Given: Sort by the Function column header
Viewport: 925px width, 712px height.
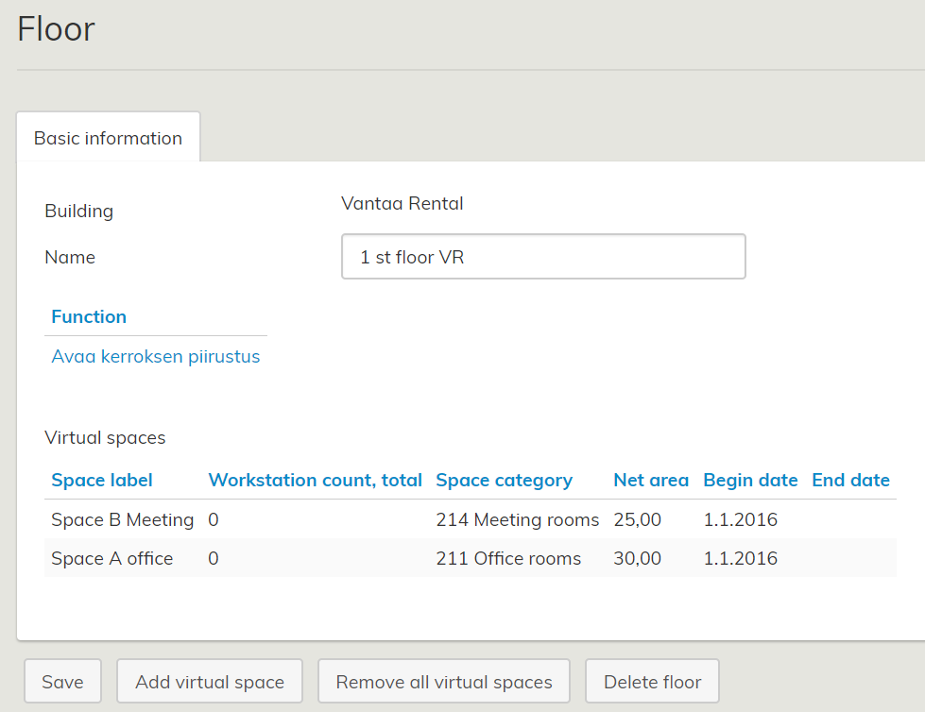Looking at the screenshot, I should pyautogui.click(x=89, y=316).
